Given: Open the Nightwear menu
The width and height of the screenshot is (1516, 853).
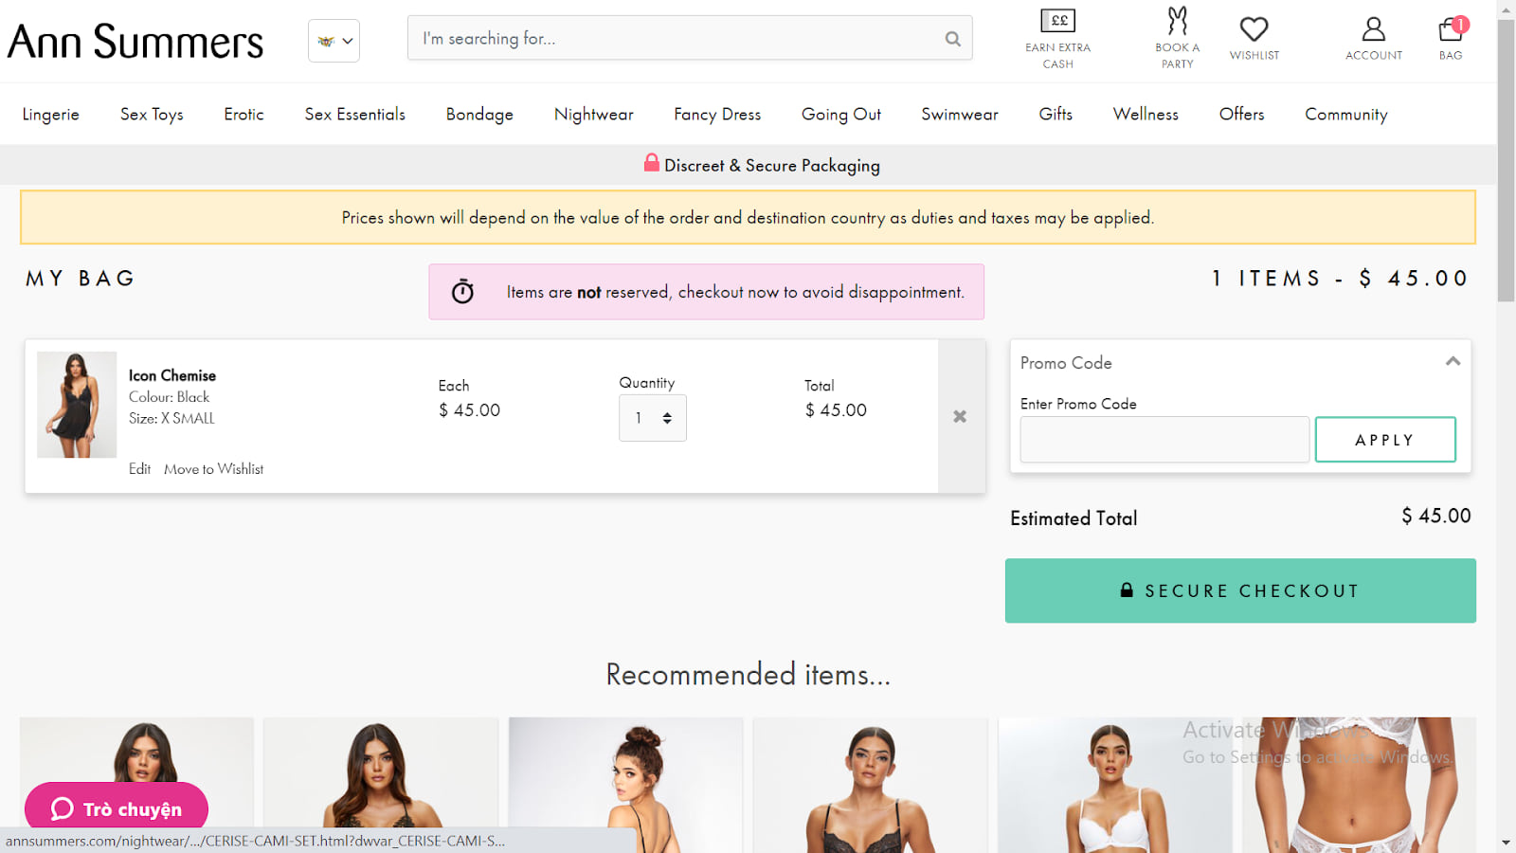Looking at the screenshot, I should 594,115.
